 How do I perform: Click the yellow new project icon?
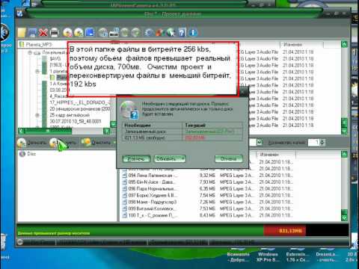(x=22, y=33)
